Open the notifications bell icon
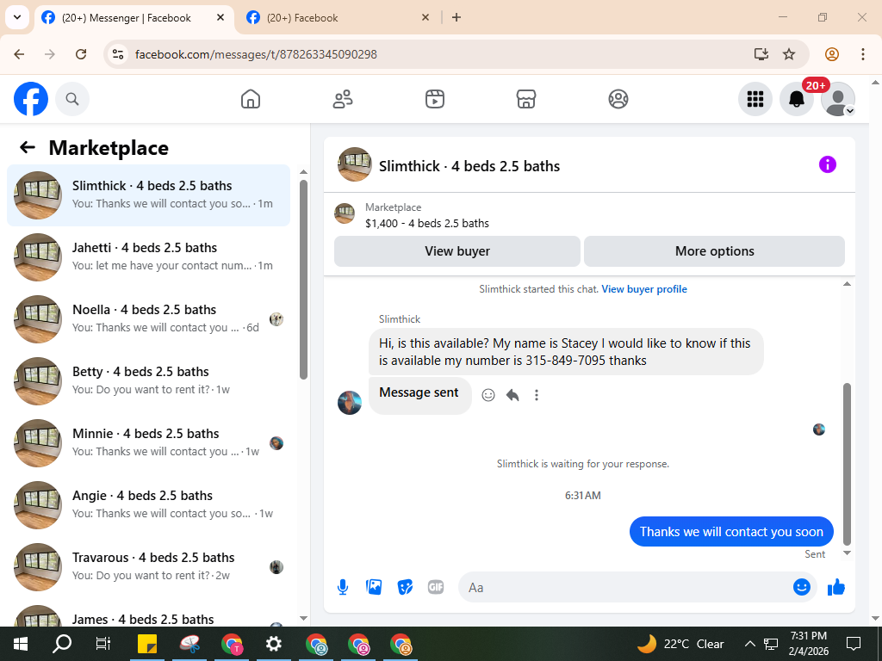Screen dimensions: 882x661 point(797,100)
